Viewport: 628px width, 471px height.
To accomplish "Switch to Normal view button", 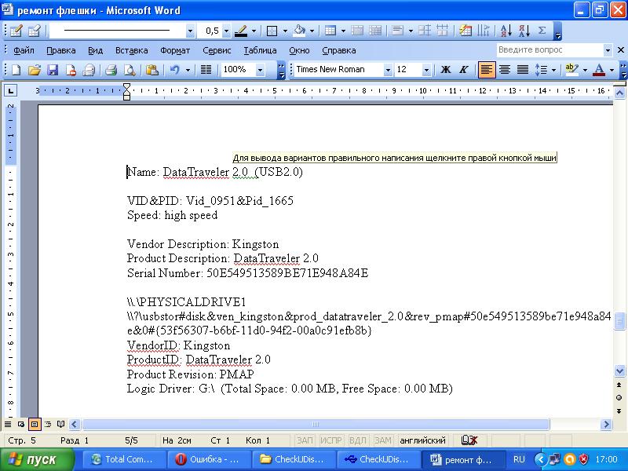I will (x=8, y=424).
